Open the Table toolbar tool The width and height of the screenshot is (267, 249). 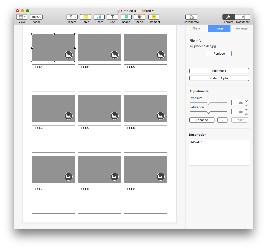click(86, 17)
